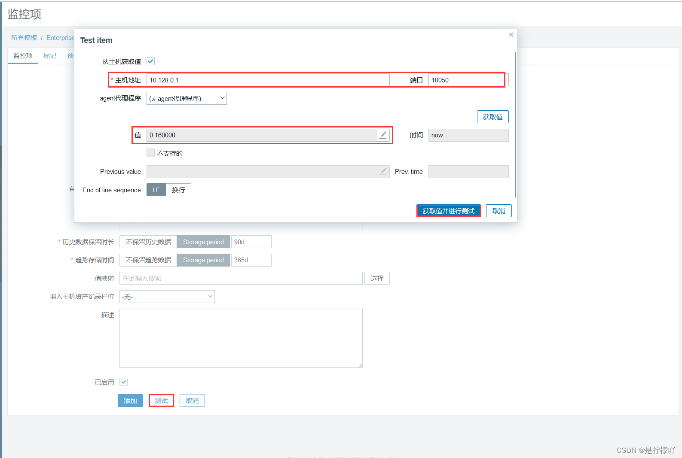Open the agent代理程序 dropdown
The image size is (682, 458).
(x=187, y=98)
